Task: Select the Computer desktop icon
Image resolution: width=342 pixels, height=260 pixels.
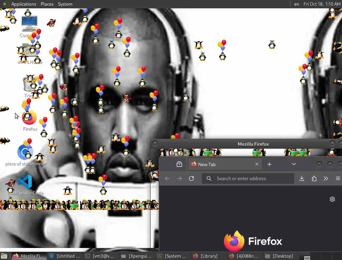Action: click(x=29, y=27)
